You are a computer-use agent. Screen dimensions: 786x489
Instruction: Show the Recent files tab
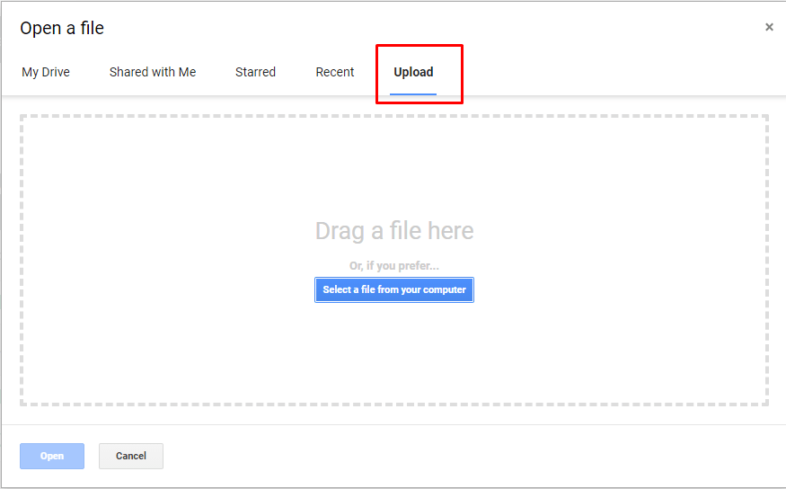point(334,72)
